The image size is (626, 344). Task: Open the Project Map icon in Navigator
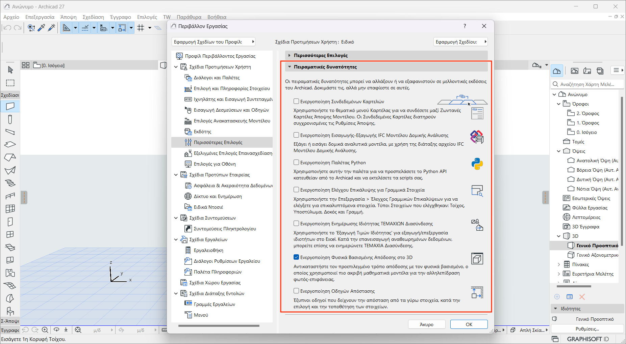coord(557,70)
